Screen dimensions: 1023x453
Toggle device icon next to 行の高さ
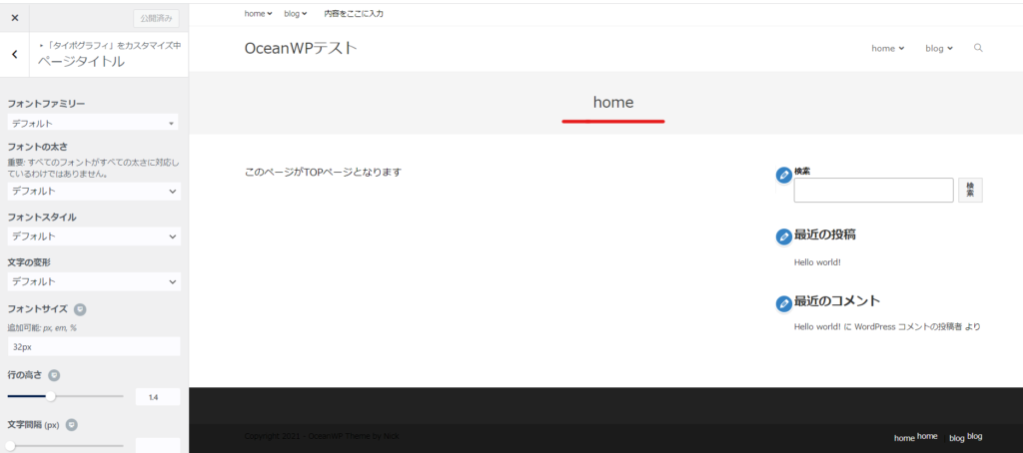point(55,375)
